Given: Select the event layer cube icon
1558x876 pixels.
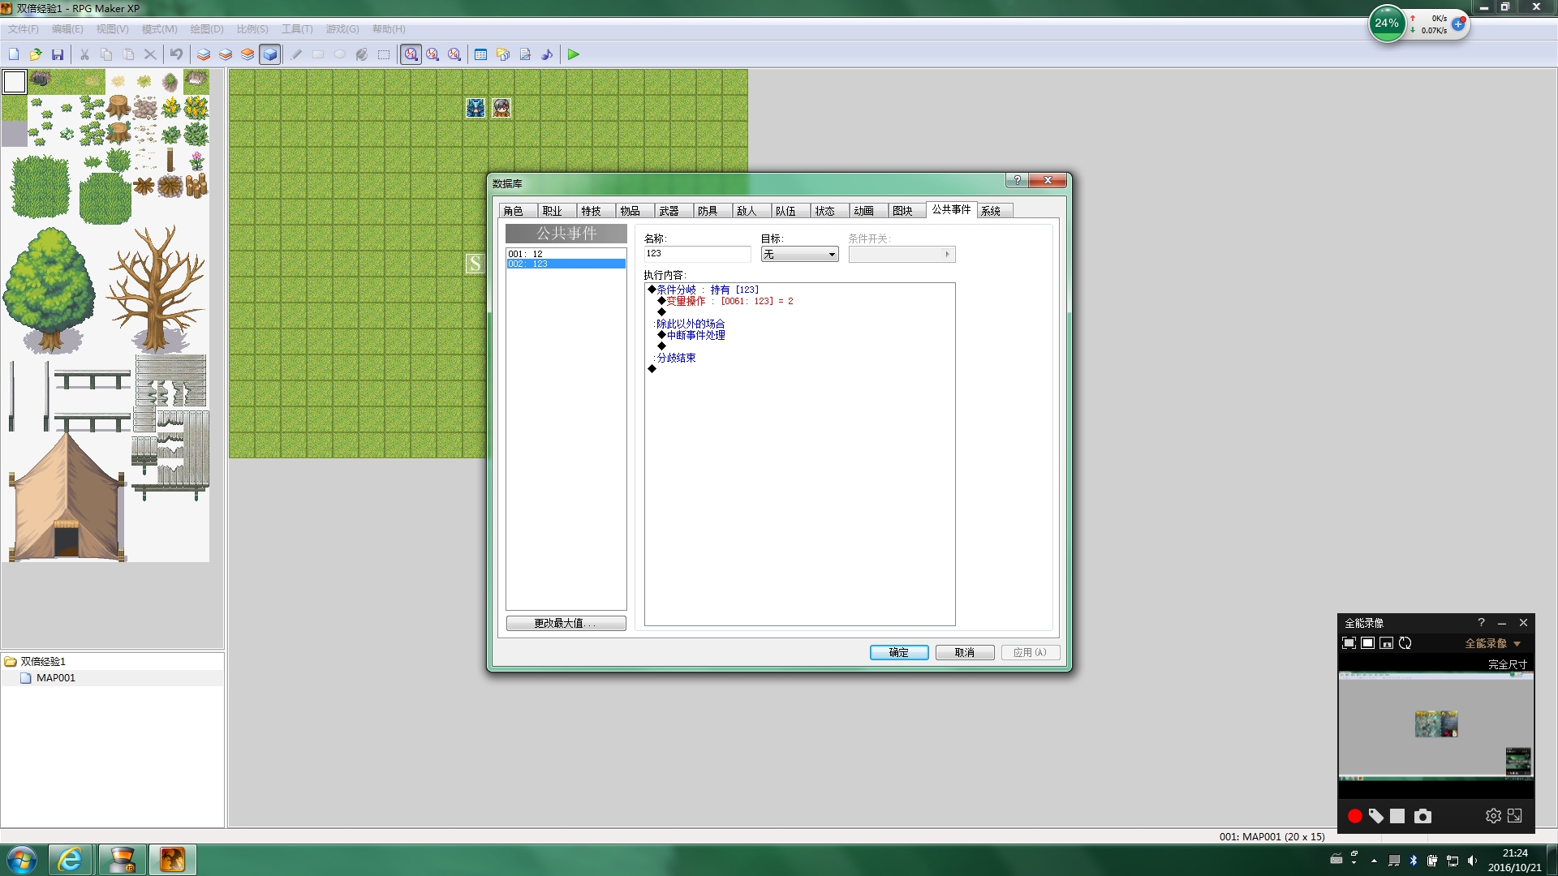Looking at the screenshot, I should coord(270,54).
